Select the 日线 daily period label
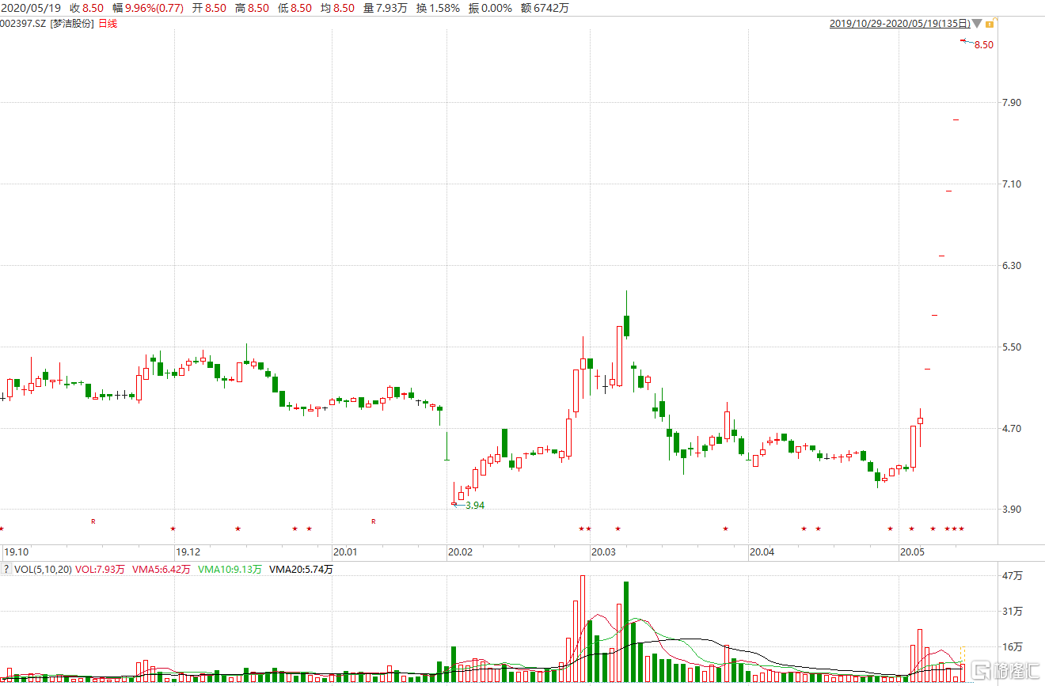1045x686 pixels. (x=107, y=24)
